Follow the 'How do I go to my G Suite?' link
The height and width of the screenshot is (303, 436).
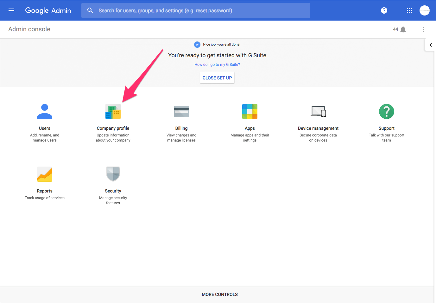[x=217, y=65]
